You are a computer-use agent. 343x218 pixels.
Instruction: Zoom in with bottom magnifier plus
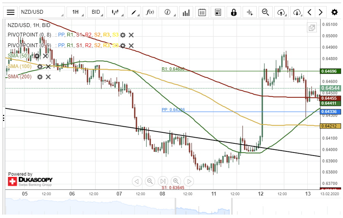coord(176,181)
